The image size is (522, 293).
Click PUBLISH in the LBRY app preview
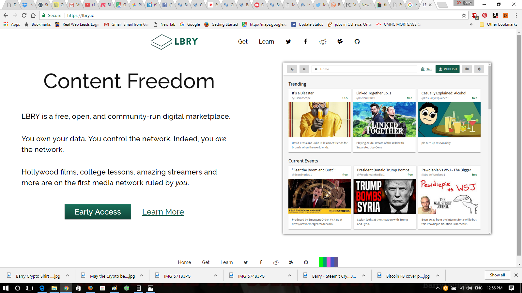[448, 69]
